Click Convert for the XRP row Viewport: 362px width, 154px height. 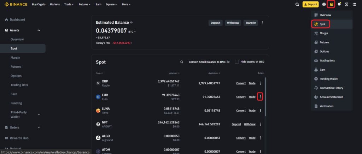point(241,83)
